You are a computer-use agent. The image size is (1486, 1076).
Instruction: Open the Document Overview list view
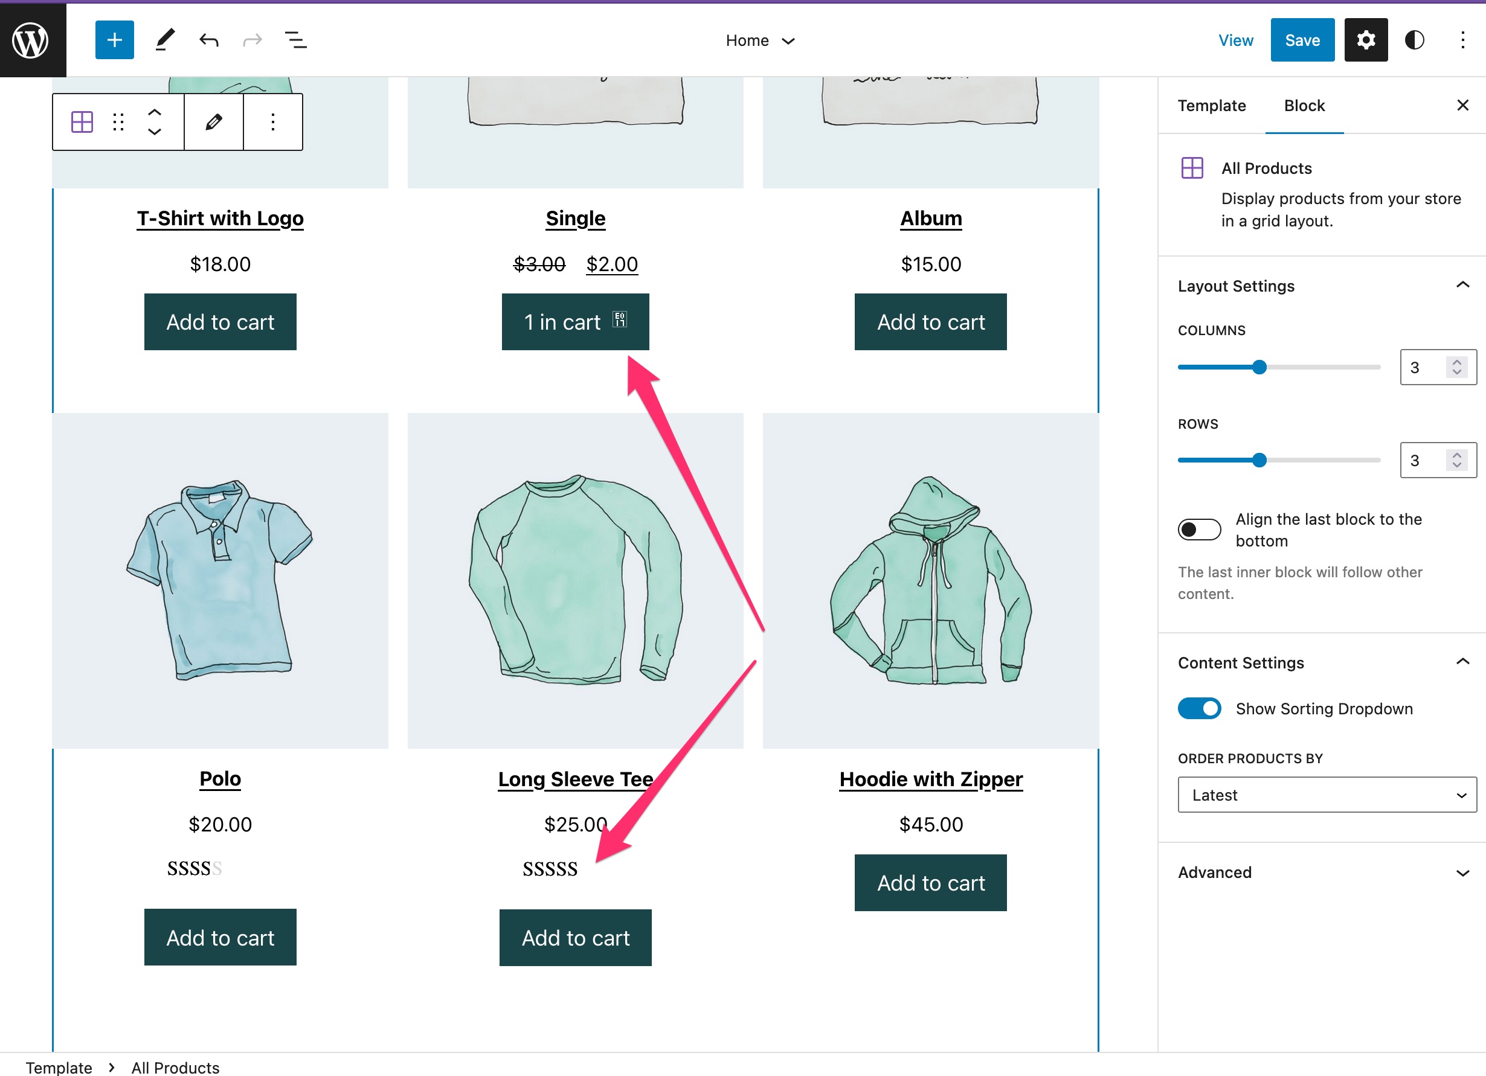pyautogui.click(x=295, y=39)
